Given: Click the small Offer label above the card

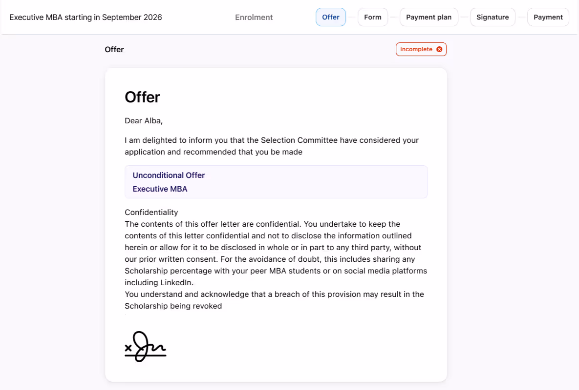Looking at the screenshot, I should click(x=114, y=49).
